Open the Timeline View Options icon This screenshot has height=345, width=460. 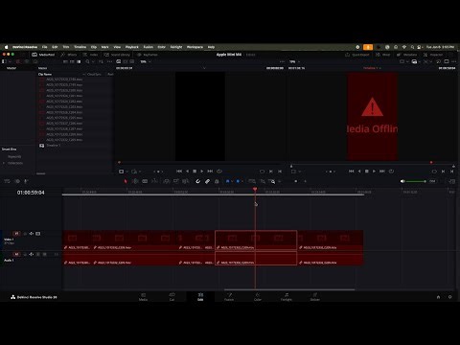coord(7,181)
